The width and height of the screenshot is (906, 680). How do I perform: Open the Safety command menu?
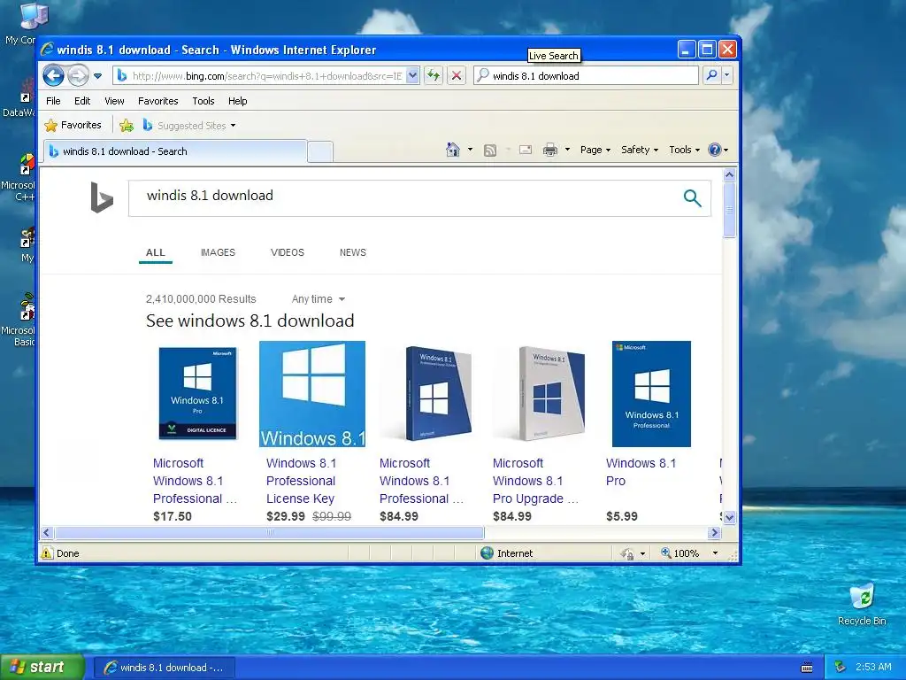(x=639, y=150)
